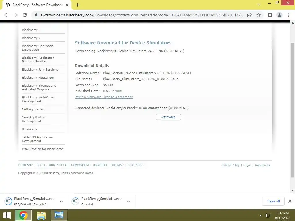The height and width of the screenshot is (221, 295).
Task: Open BlackBerry Messenger link
Action: 38,78
